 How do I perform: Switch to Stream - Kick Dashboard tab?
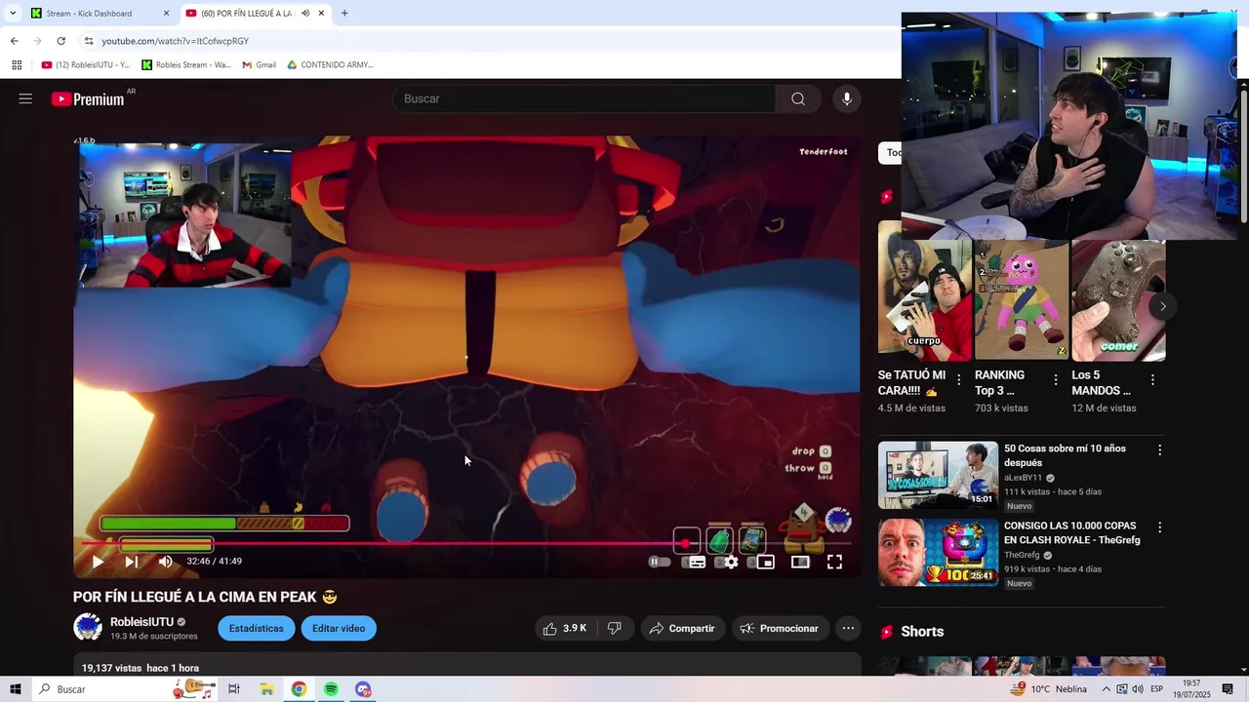[89, 14]
